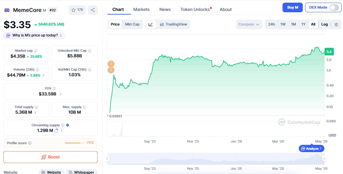Click the 0.05851 starting price label
This screenshot has height=174, width=343.
point(116,116)
